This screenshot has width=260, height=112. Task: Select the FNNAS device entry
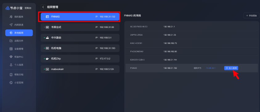(80, 17)
